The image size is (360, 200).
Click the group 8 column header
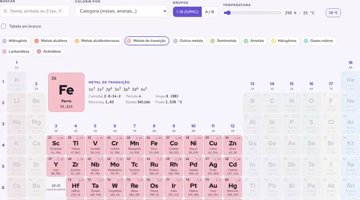(x=154, y=128)
